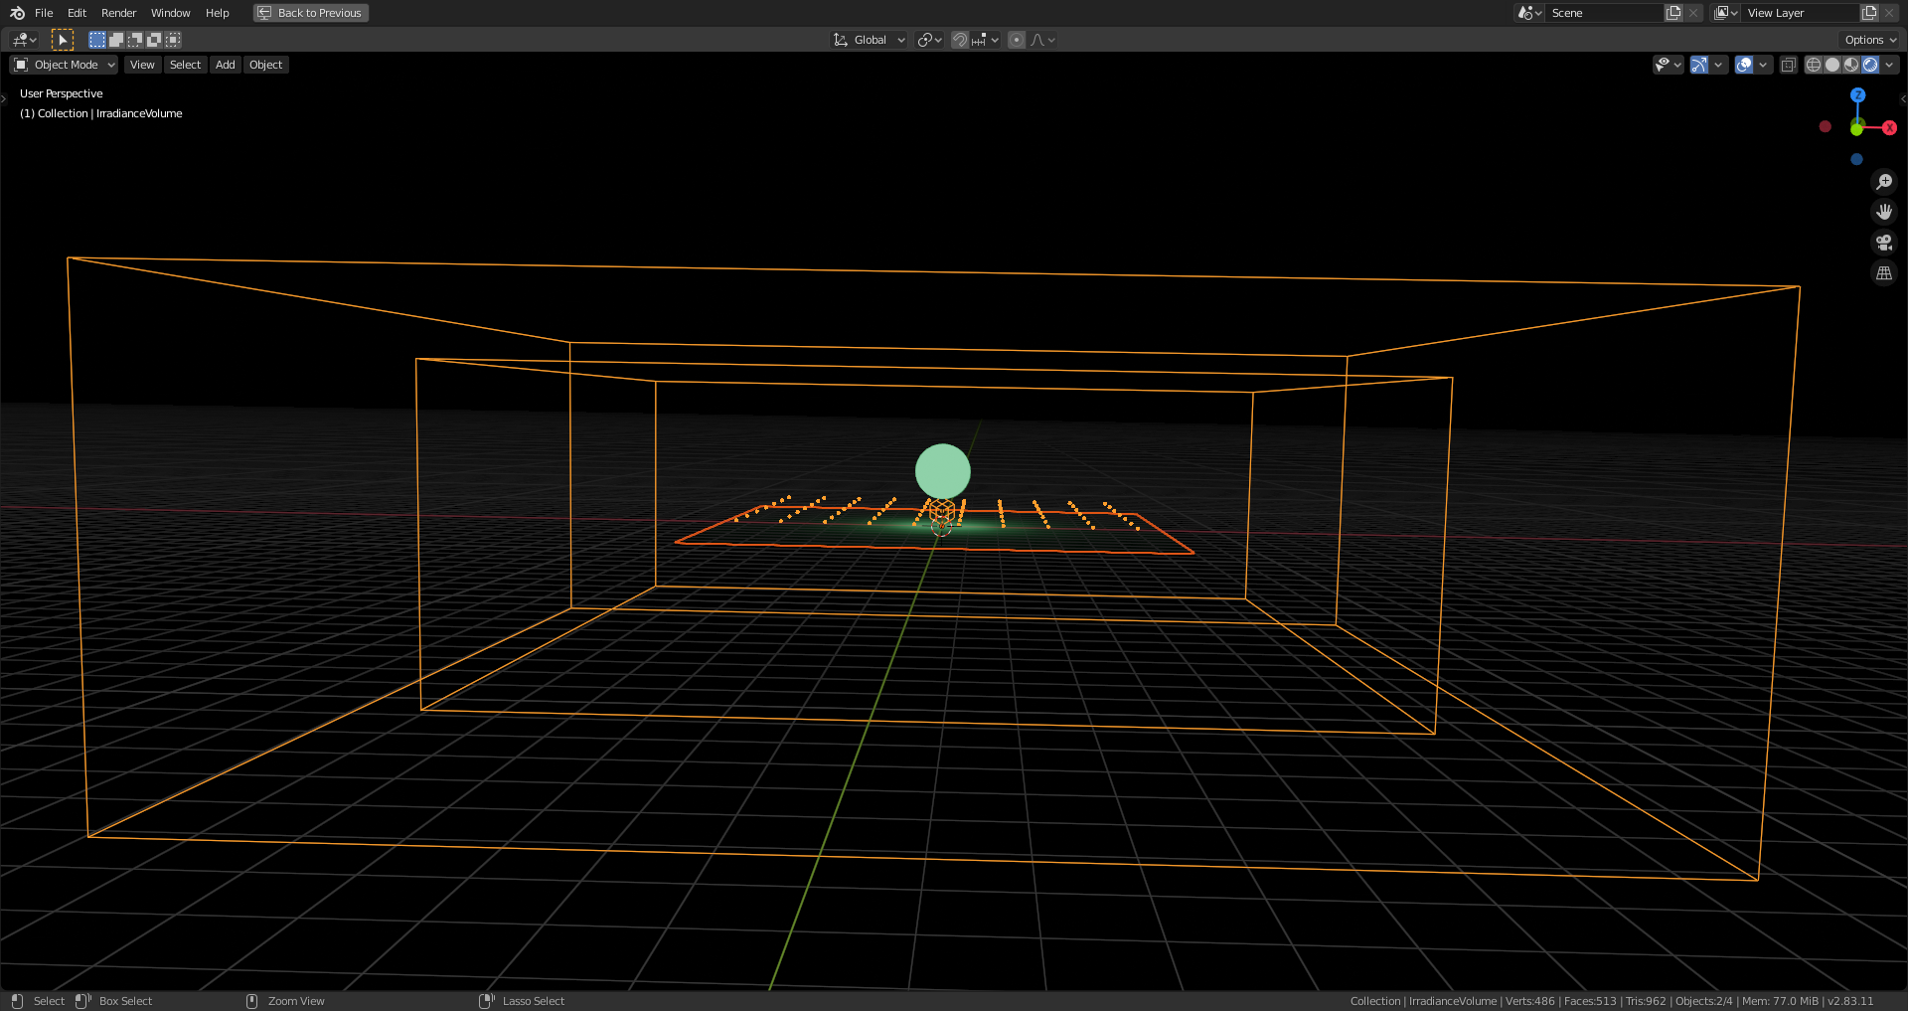
Task: Switch to Material Preview shading
Action: point(1851,64)
